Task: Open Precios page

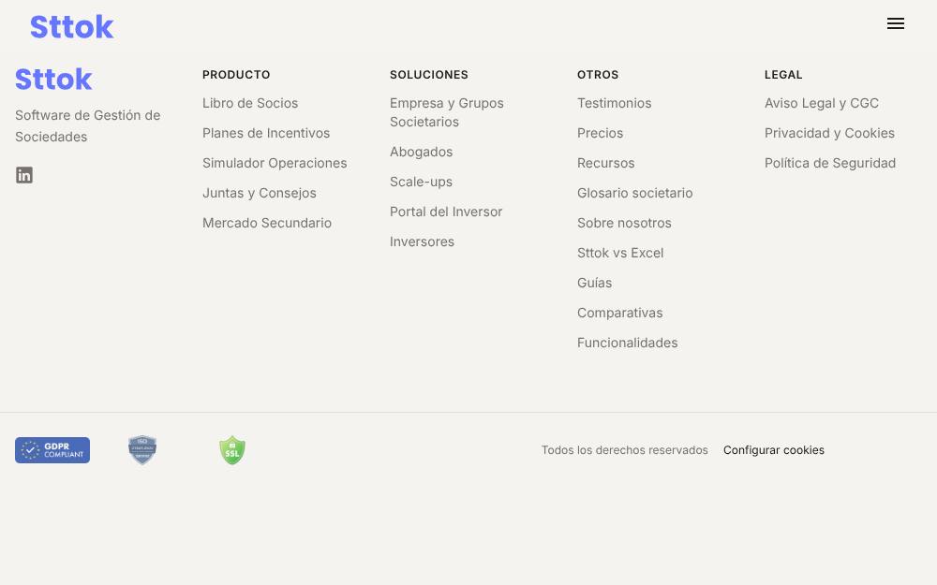Action: (600, 133)
